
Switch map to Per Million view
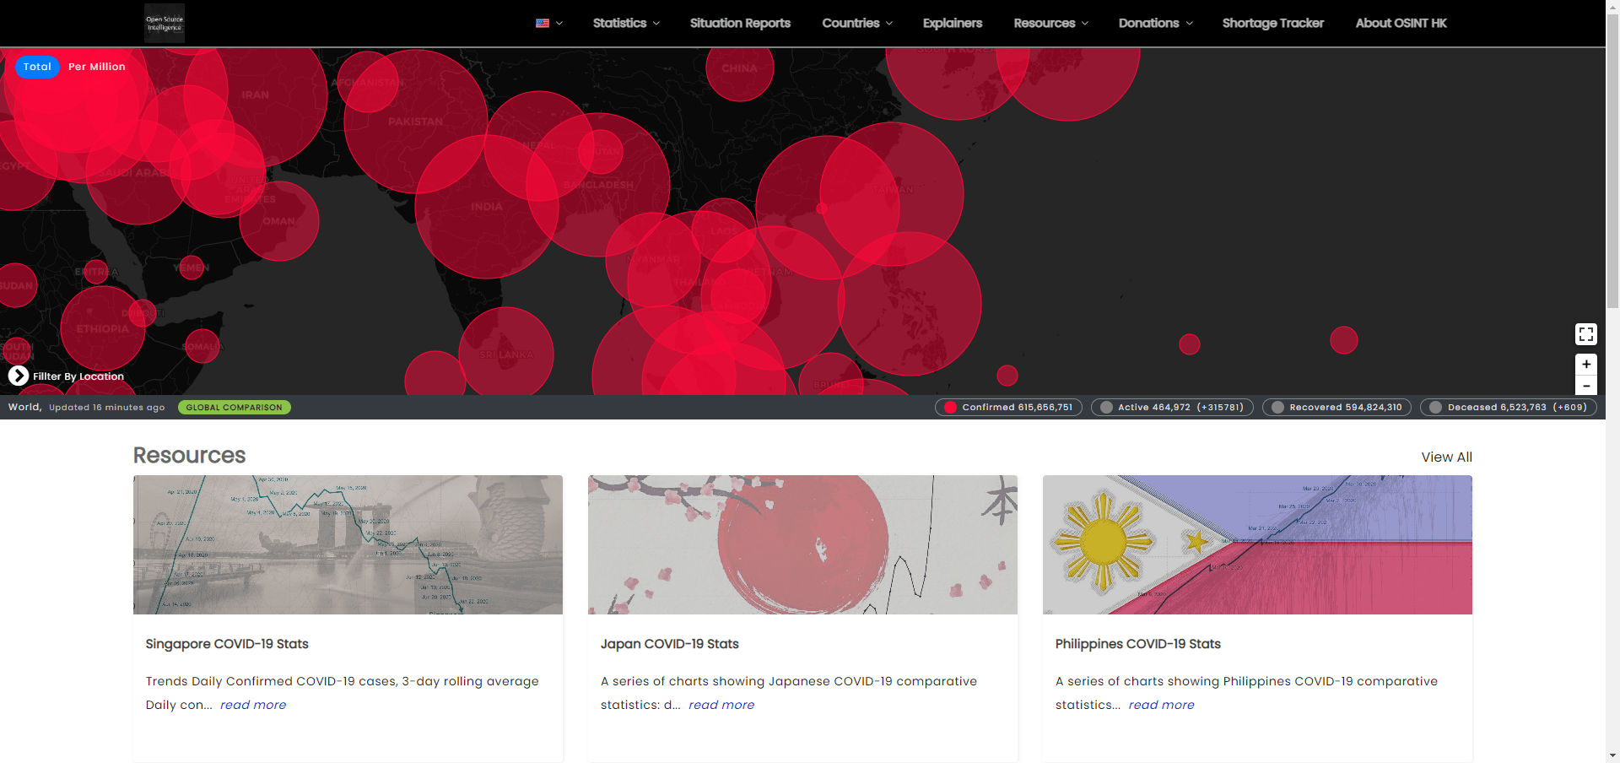click(x=97, y=67)
